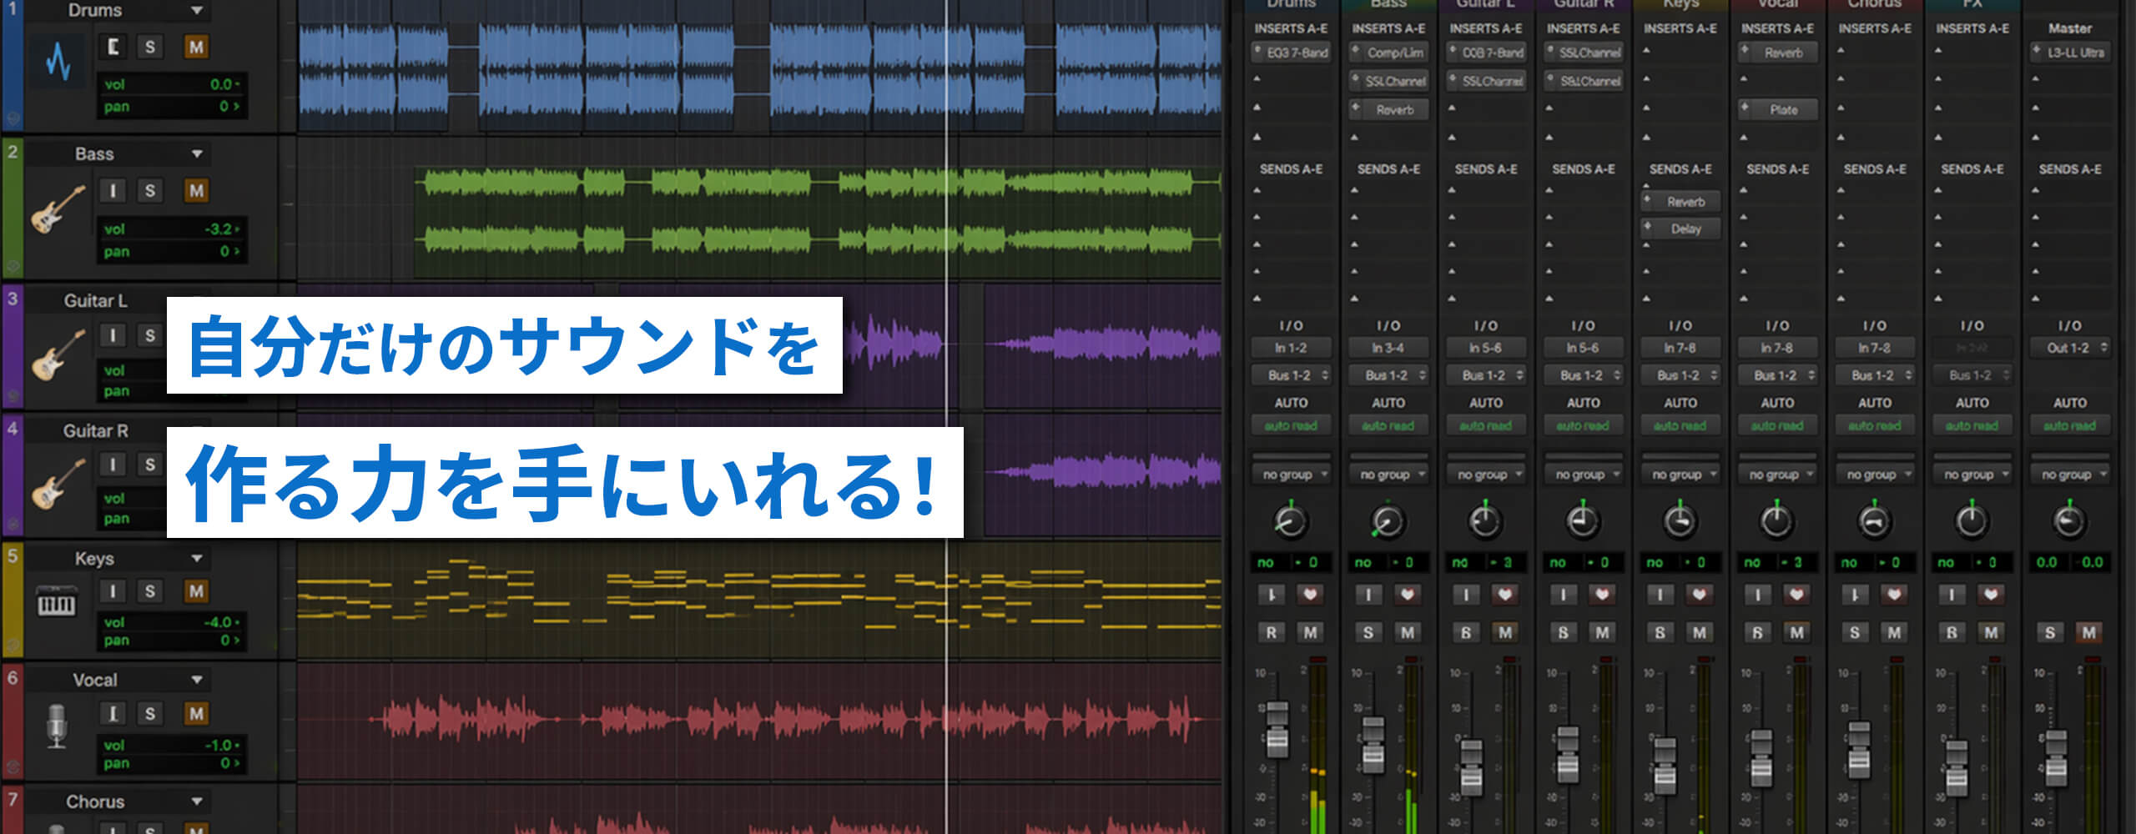Solo the Drums track in track list
Image resolution: width=2136 pixels, height=834 pixels.
click(x=150, y=47)
